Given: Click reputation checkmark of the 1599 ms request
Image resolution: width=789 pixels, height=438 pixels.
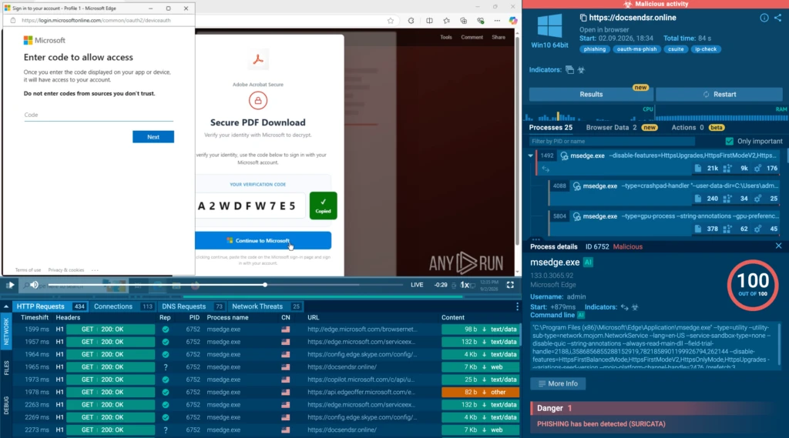Looking at the screenshot, I should coord(166,329).
